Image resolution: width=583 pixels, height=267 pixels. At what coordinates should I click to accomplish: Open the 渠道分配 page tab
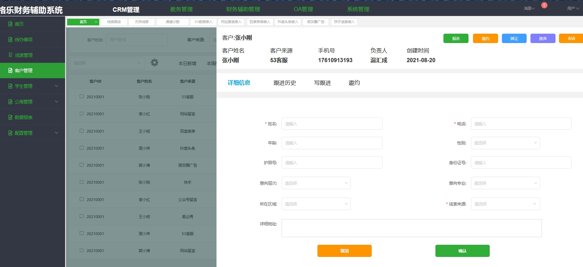173,22
